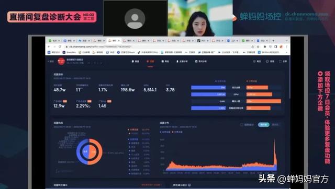Screen dimensions: 335x189
Task: Go back using the browser back arrow
Action: (49, 46)
